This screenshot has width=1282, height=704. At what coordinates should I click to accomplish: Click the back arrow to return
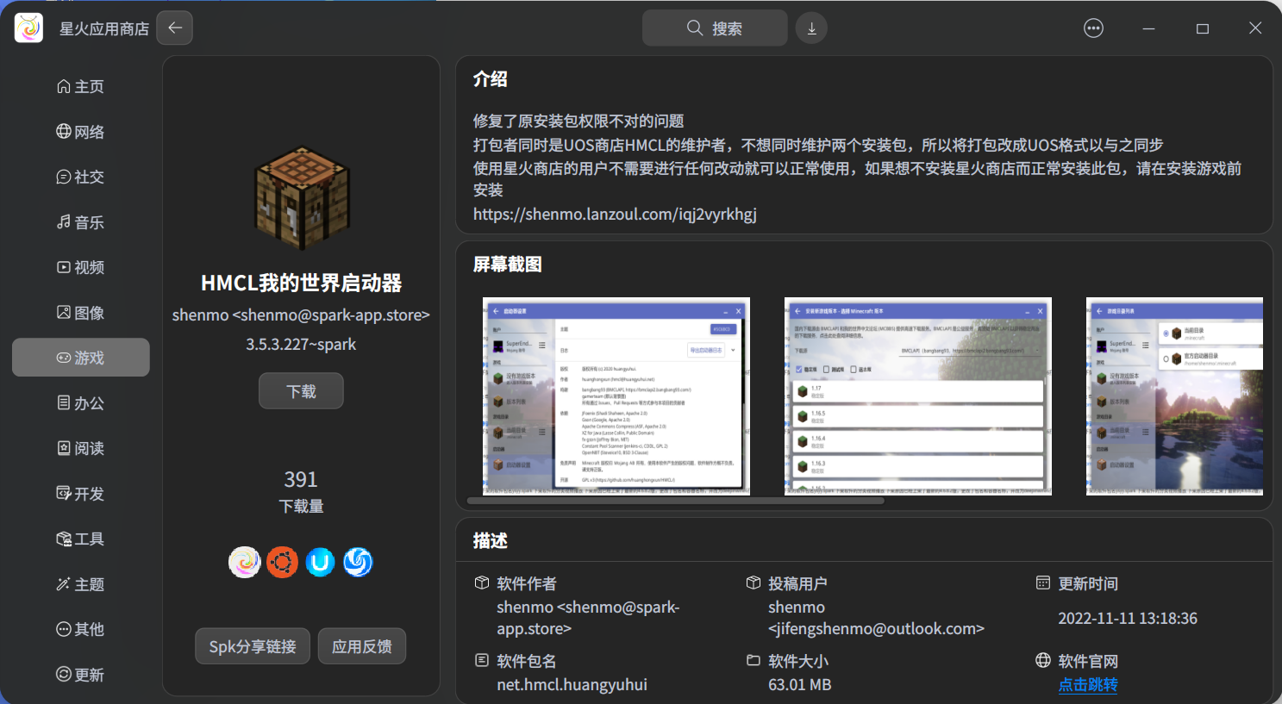174,28
